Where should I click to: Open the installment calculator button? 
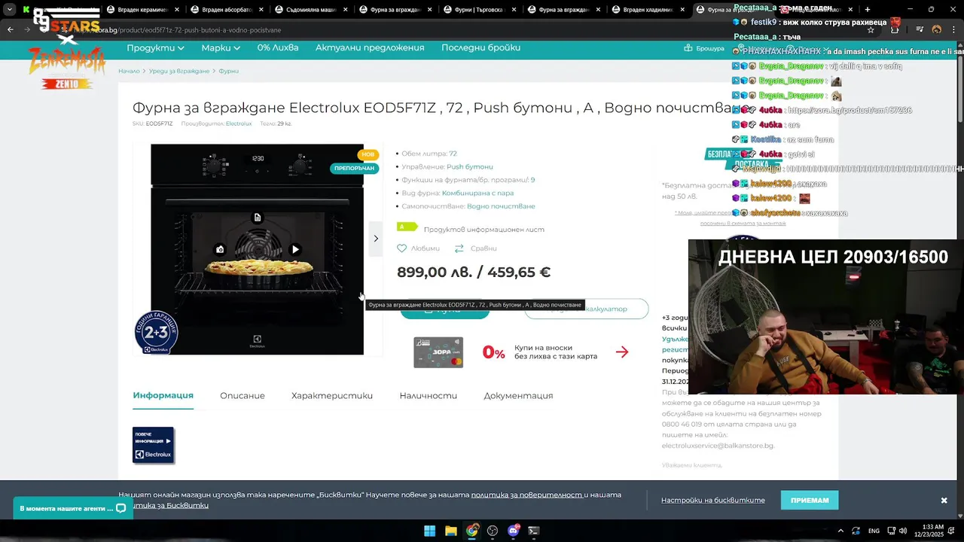point(587,309)
